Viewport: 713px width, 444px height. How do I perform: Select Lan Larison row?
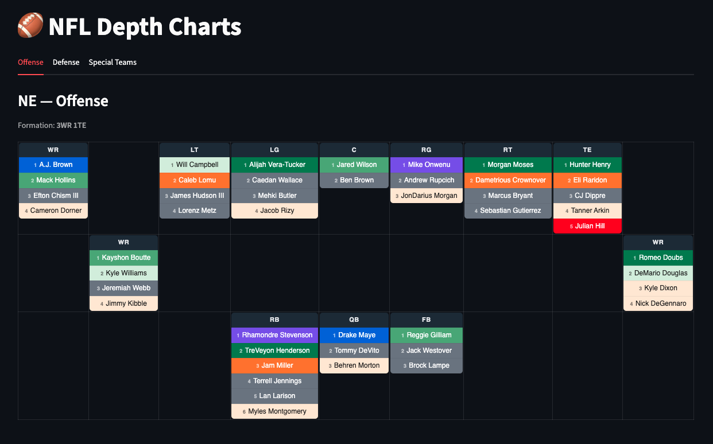[x=274, y=396]
